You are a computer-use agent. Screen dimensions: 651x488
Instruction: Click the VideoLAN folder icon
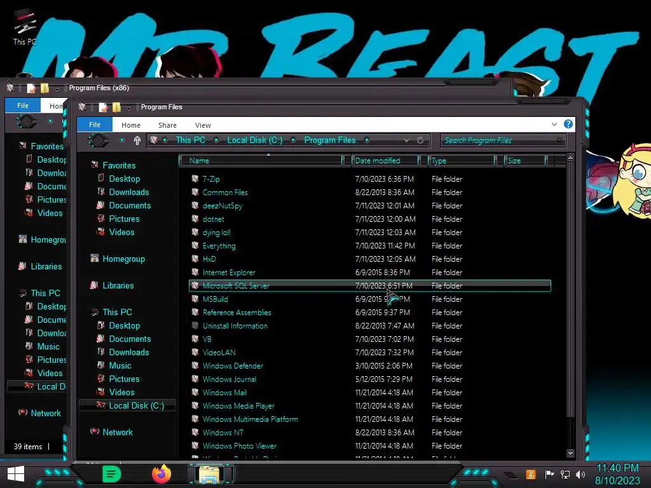(x=195, y=352)
